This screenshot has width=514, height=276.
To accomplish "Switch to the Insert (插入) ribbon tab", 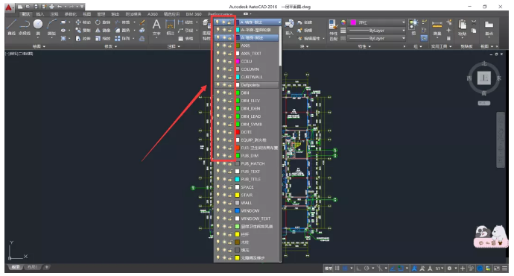I will point(40,14).
